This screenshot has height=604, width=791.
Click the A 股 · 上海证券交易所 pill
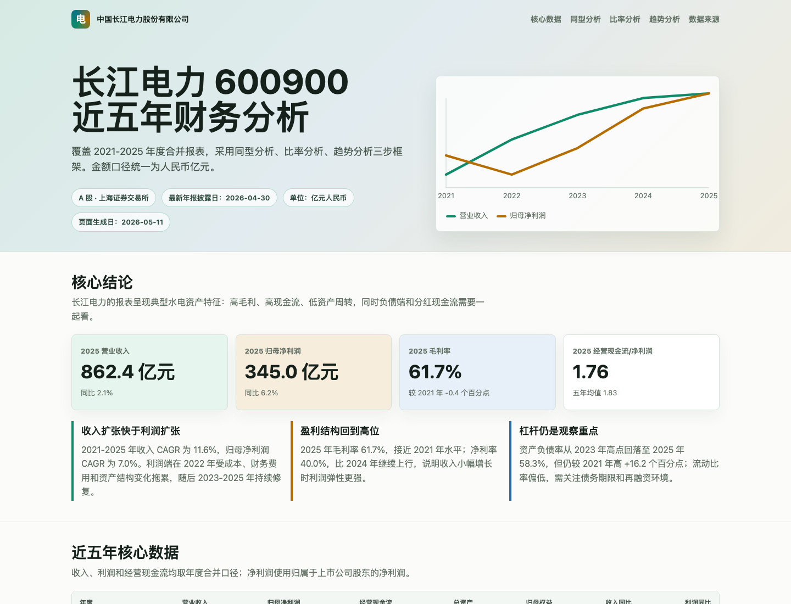click(114, 198)
